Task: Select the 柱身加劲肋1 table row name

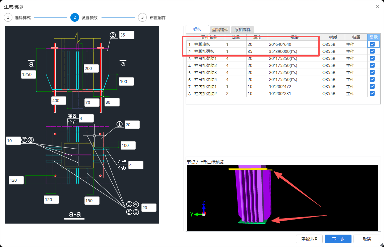Action: coord(206,59)
